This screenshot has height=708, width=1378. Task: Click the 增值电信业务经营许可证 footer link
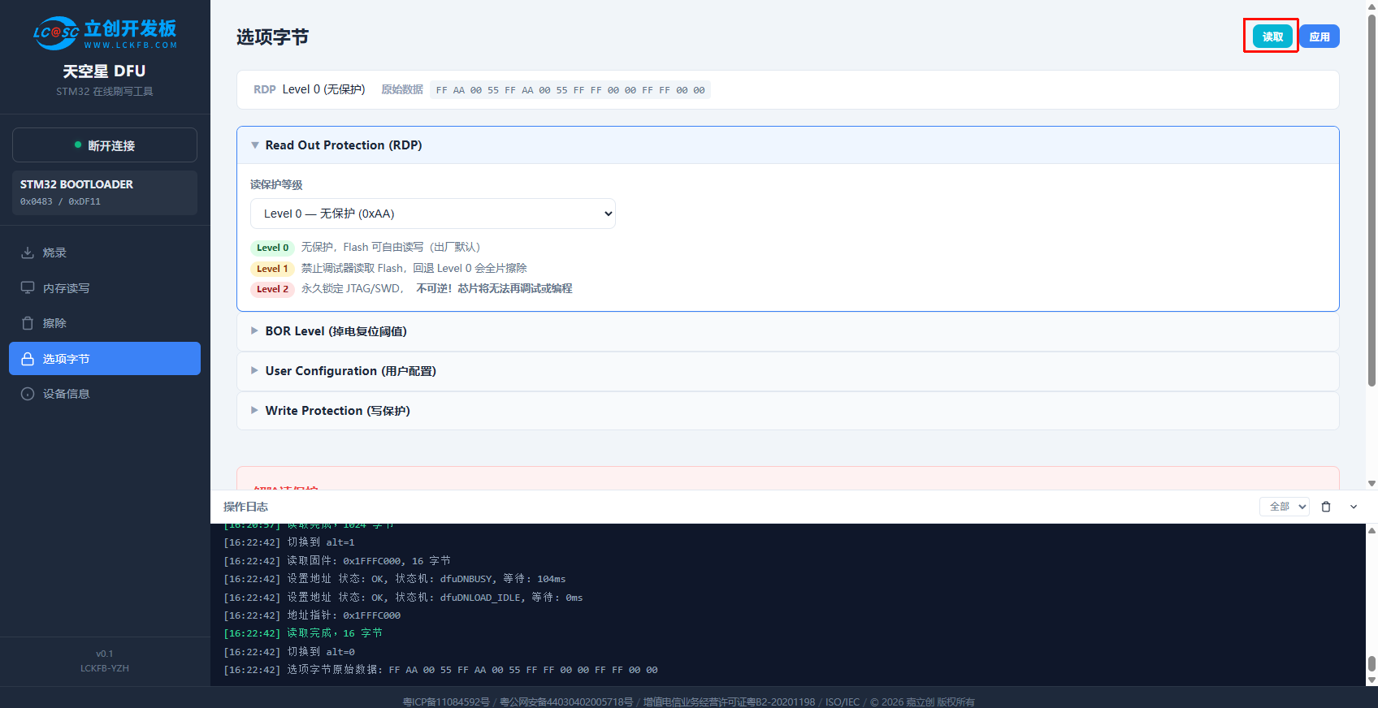(x=729, y=702)
